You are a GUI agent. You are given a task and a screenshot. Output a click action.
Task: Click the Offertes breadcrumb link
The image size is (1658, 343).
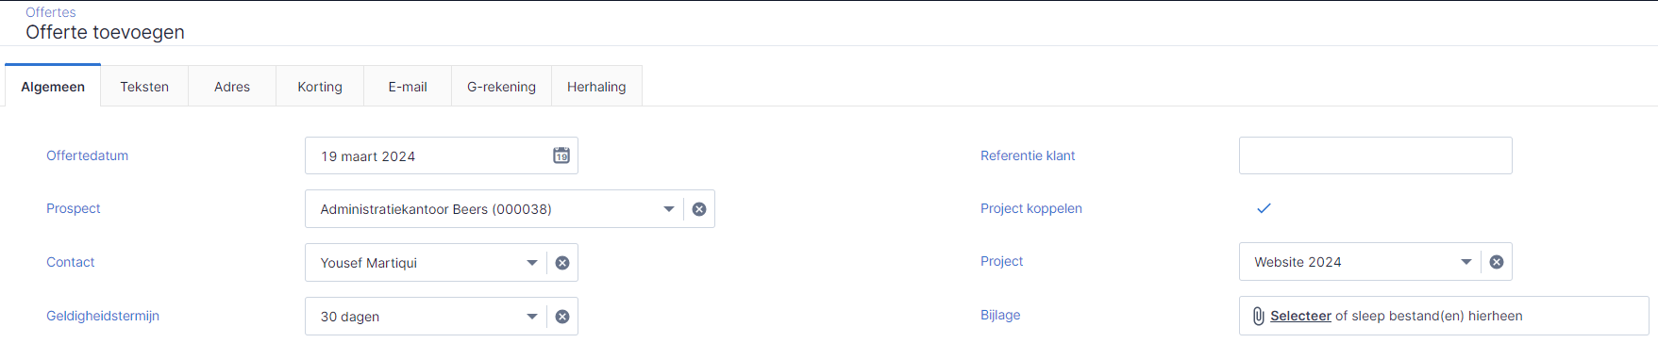point(51,12)
